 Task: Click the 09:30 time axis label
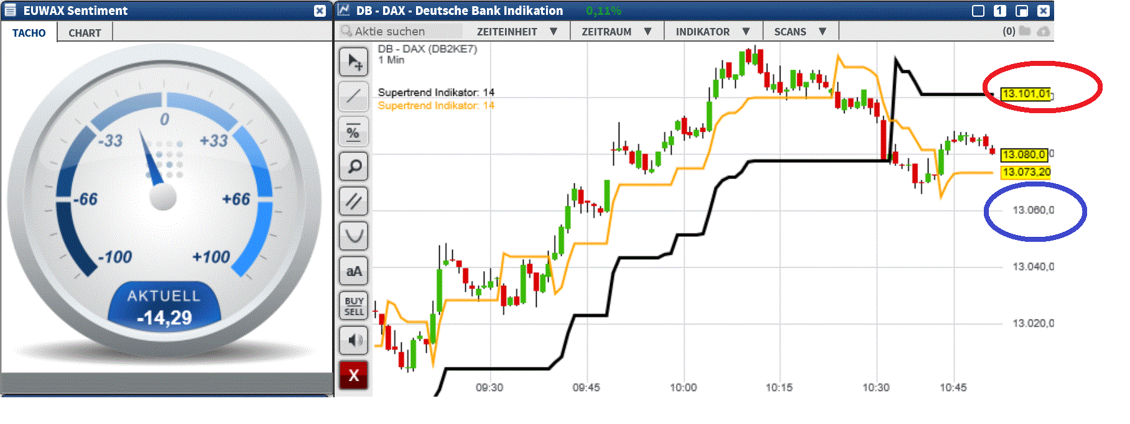coord(489,388)
